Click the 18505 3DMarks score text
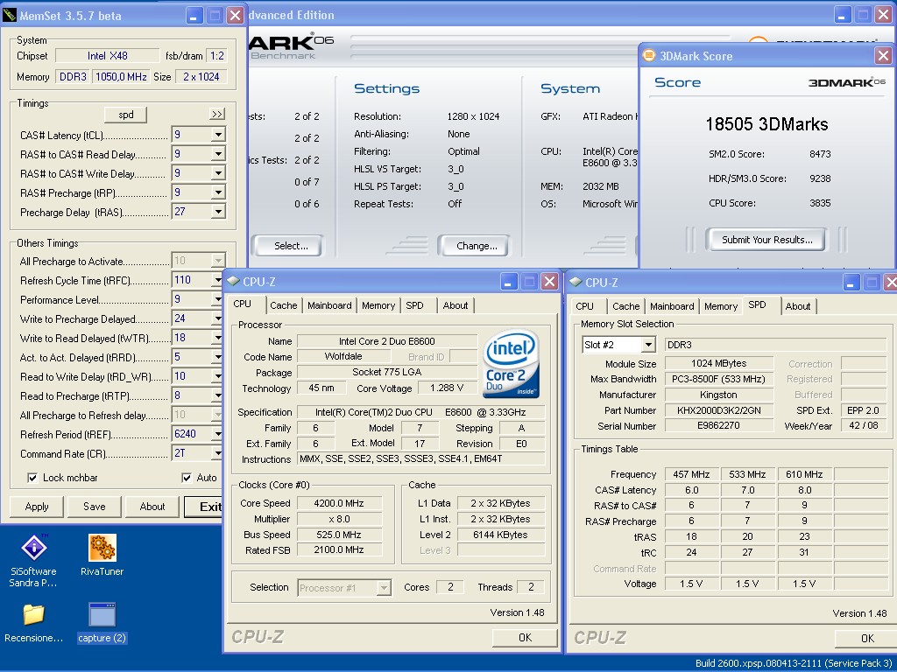This screenshot has width=897, height=672. point(766,124)
